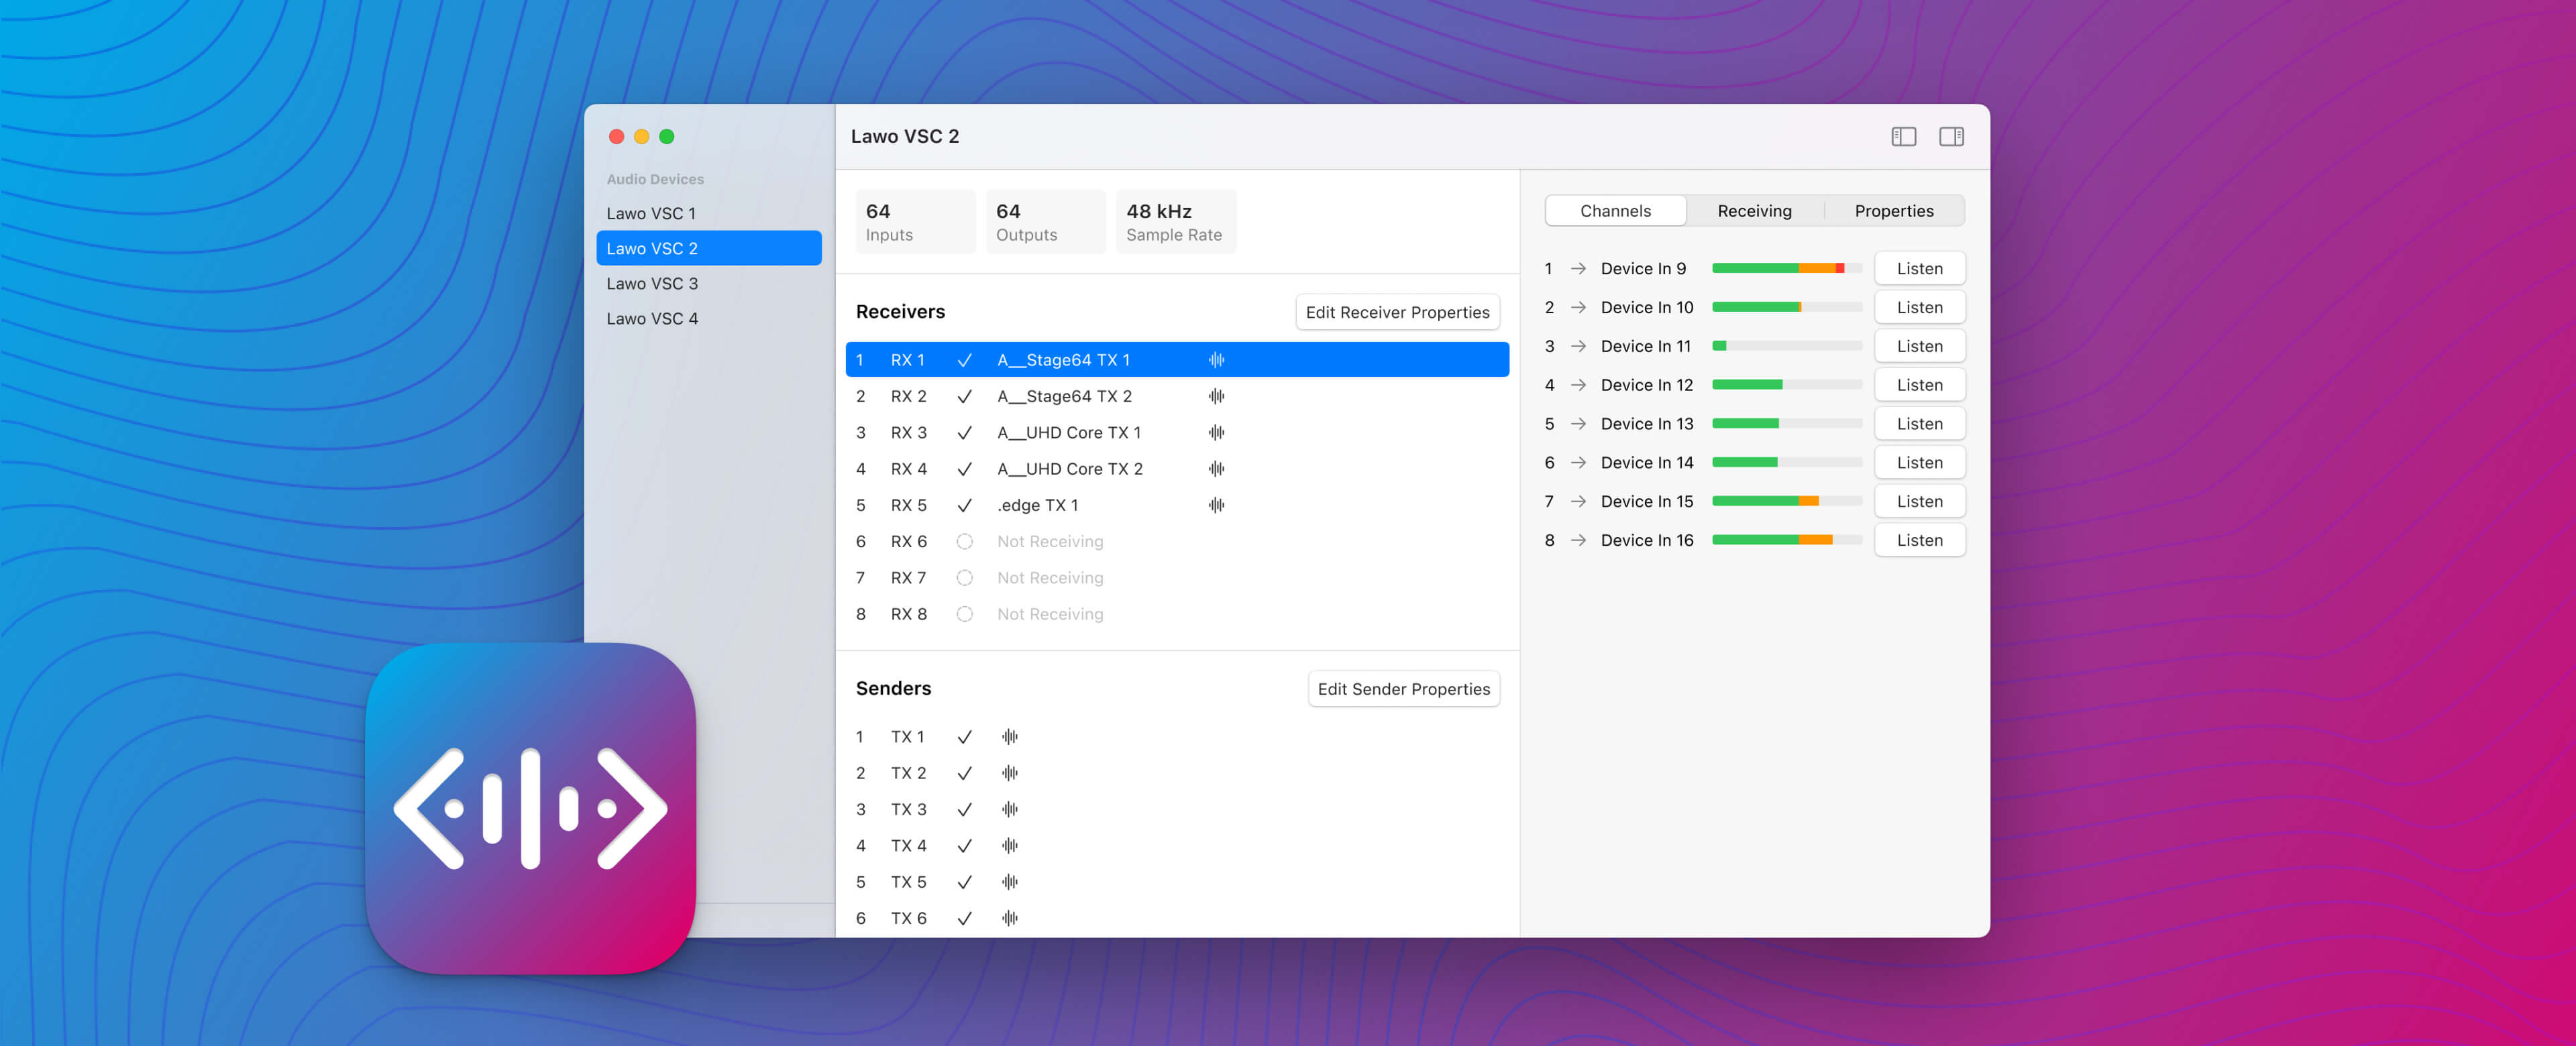Click waveform icon for RX 3 row
This screenshot has height=1046, width=2576.
click(x=1216, y=433)
